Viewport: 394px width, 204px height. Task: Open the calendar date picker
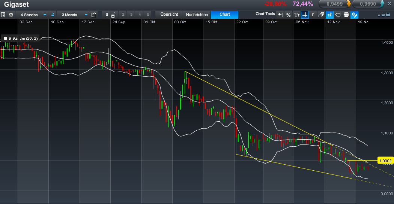[x=94, y=15]
